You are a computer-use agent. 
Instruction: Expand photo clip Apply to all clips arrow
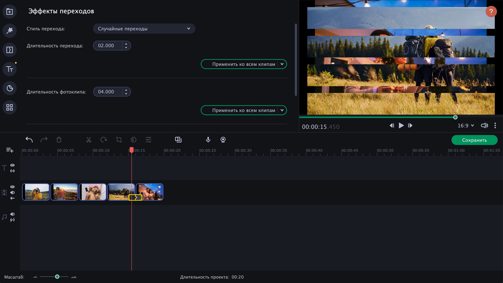coord(282,110)
